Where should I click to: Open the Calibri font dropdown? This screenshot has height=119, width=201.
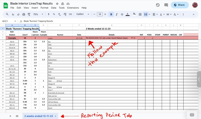coord(83,14)
